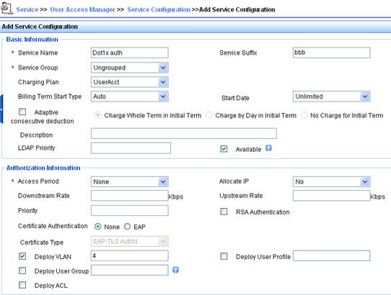The height and width of the screenshot is (295, 391).
Task: Click the help icon next to Available
Action: [x=268, y=148]
